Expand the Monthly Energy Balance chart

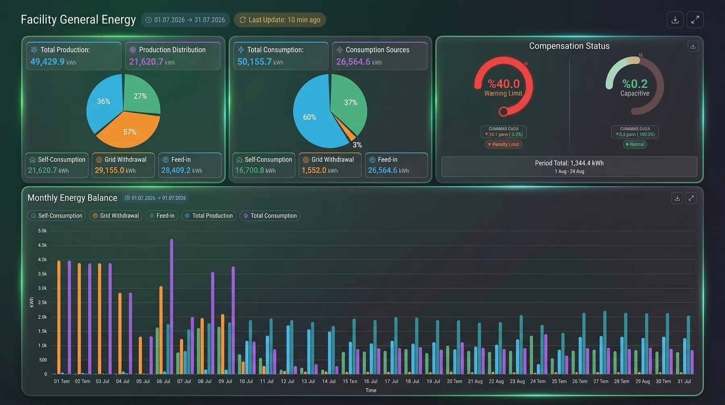(691, 198)
